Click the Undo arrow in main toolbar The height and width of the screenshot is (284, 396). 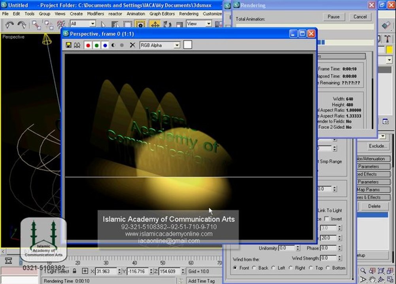pos(9,24)
